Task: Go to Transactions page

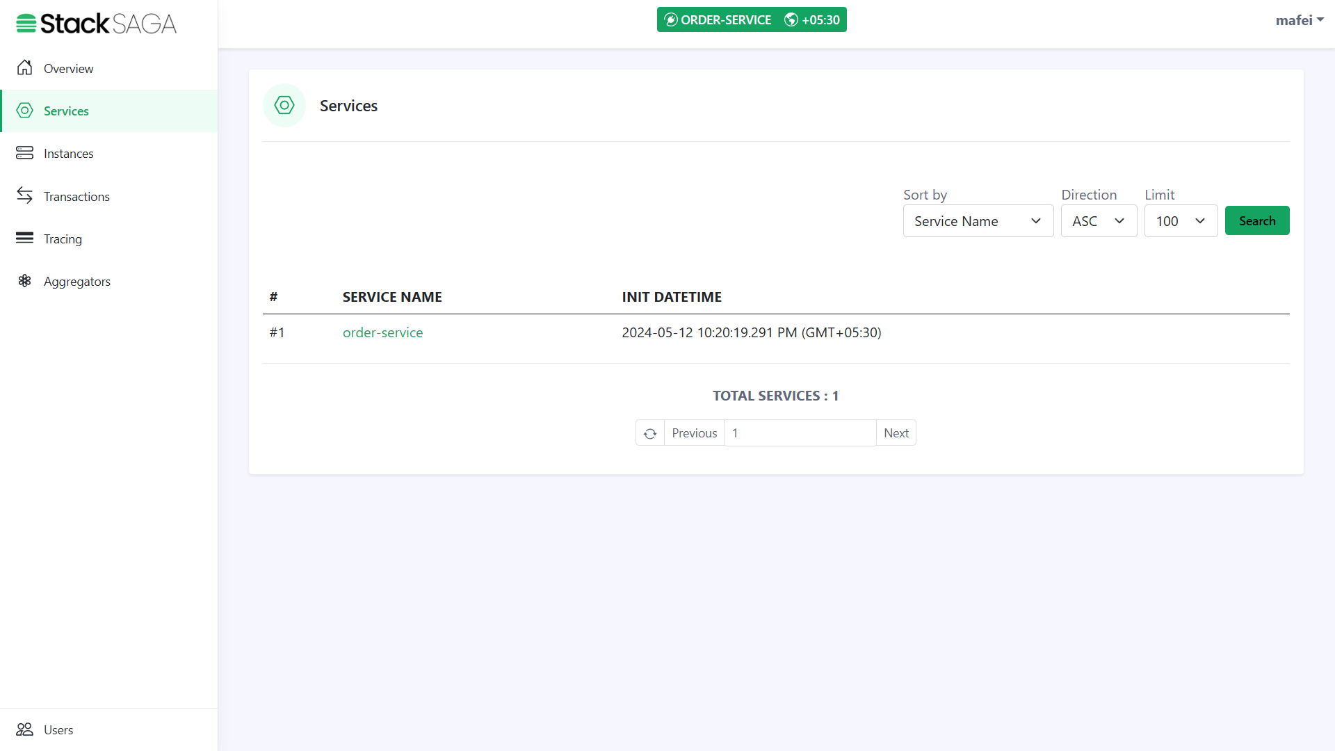Action: (x=109, y=197)
